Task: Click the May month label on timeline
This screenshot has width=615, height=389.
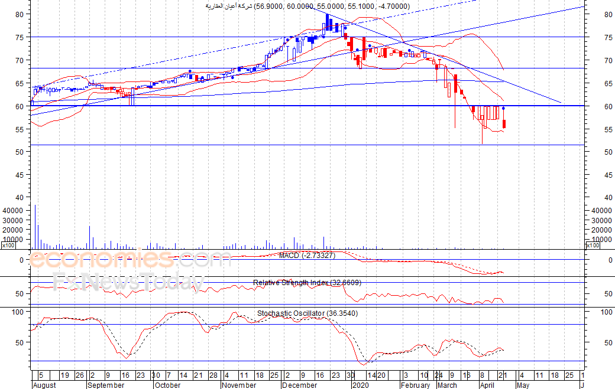Action: click(523, 385)
